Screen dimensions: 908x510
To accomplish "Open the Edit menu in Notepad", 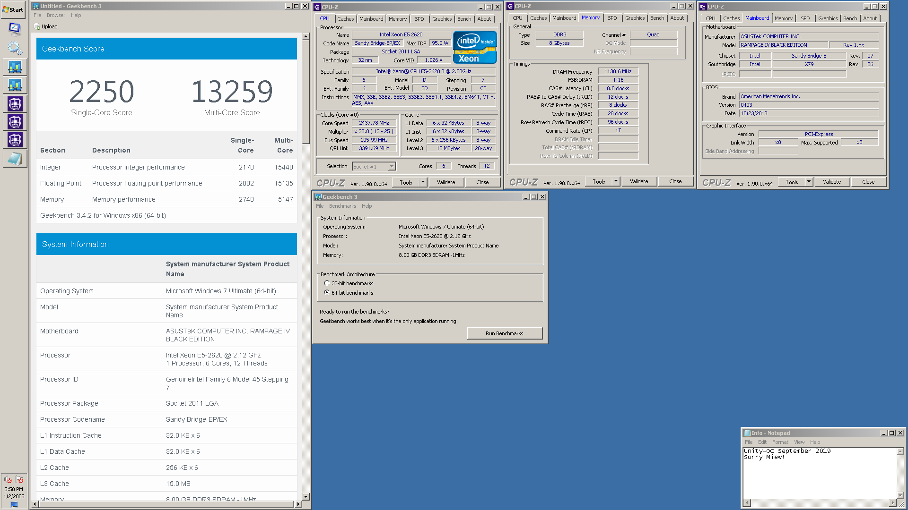I will pyautogui.click(x=762, y=442).
